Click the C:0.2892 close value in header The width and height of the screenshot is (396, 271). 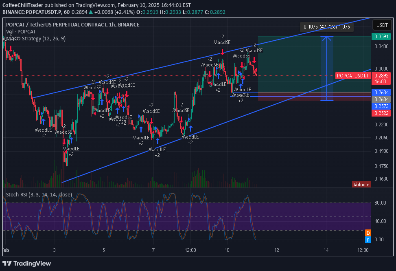pyautogui.click(x=215, y=12)
